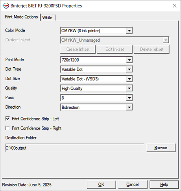This screenshot has height=191, width=181.
Task: Click the Browse button for destination folder
Action: click(x=161, y=148)
